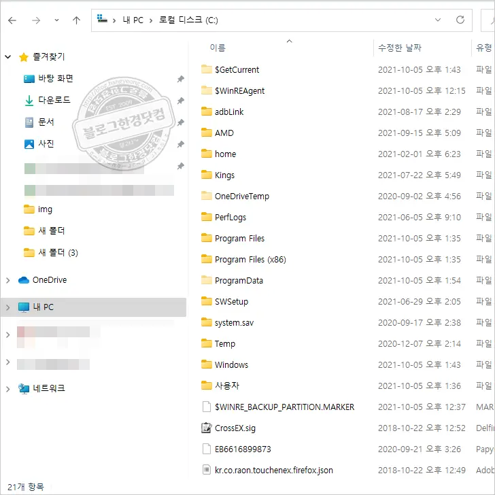Click the pin icon beside 문서
The image size is (495, 495).
(180, 122)
